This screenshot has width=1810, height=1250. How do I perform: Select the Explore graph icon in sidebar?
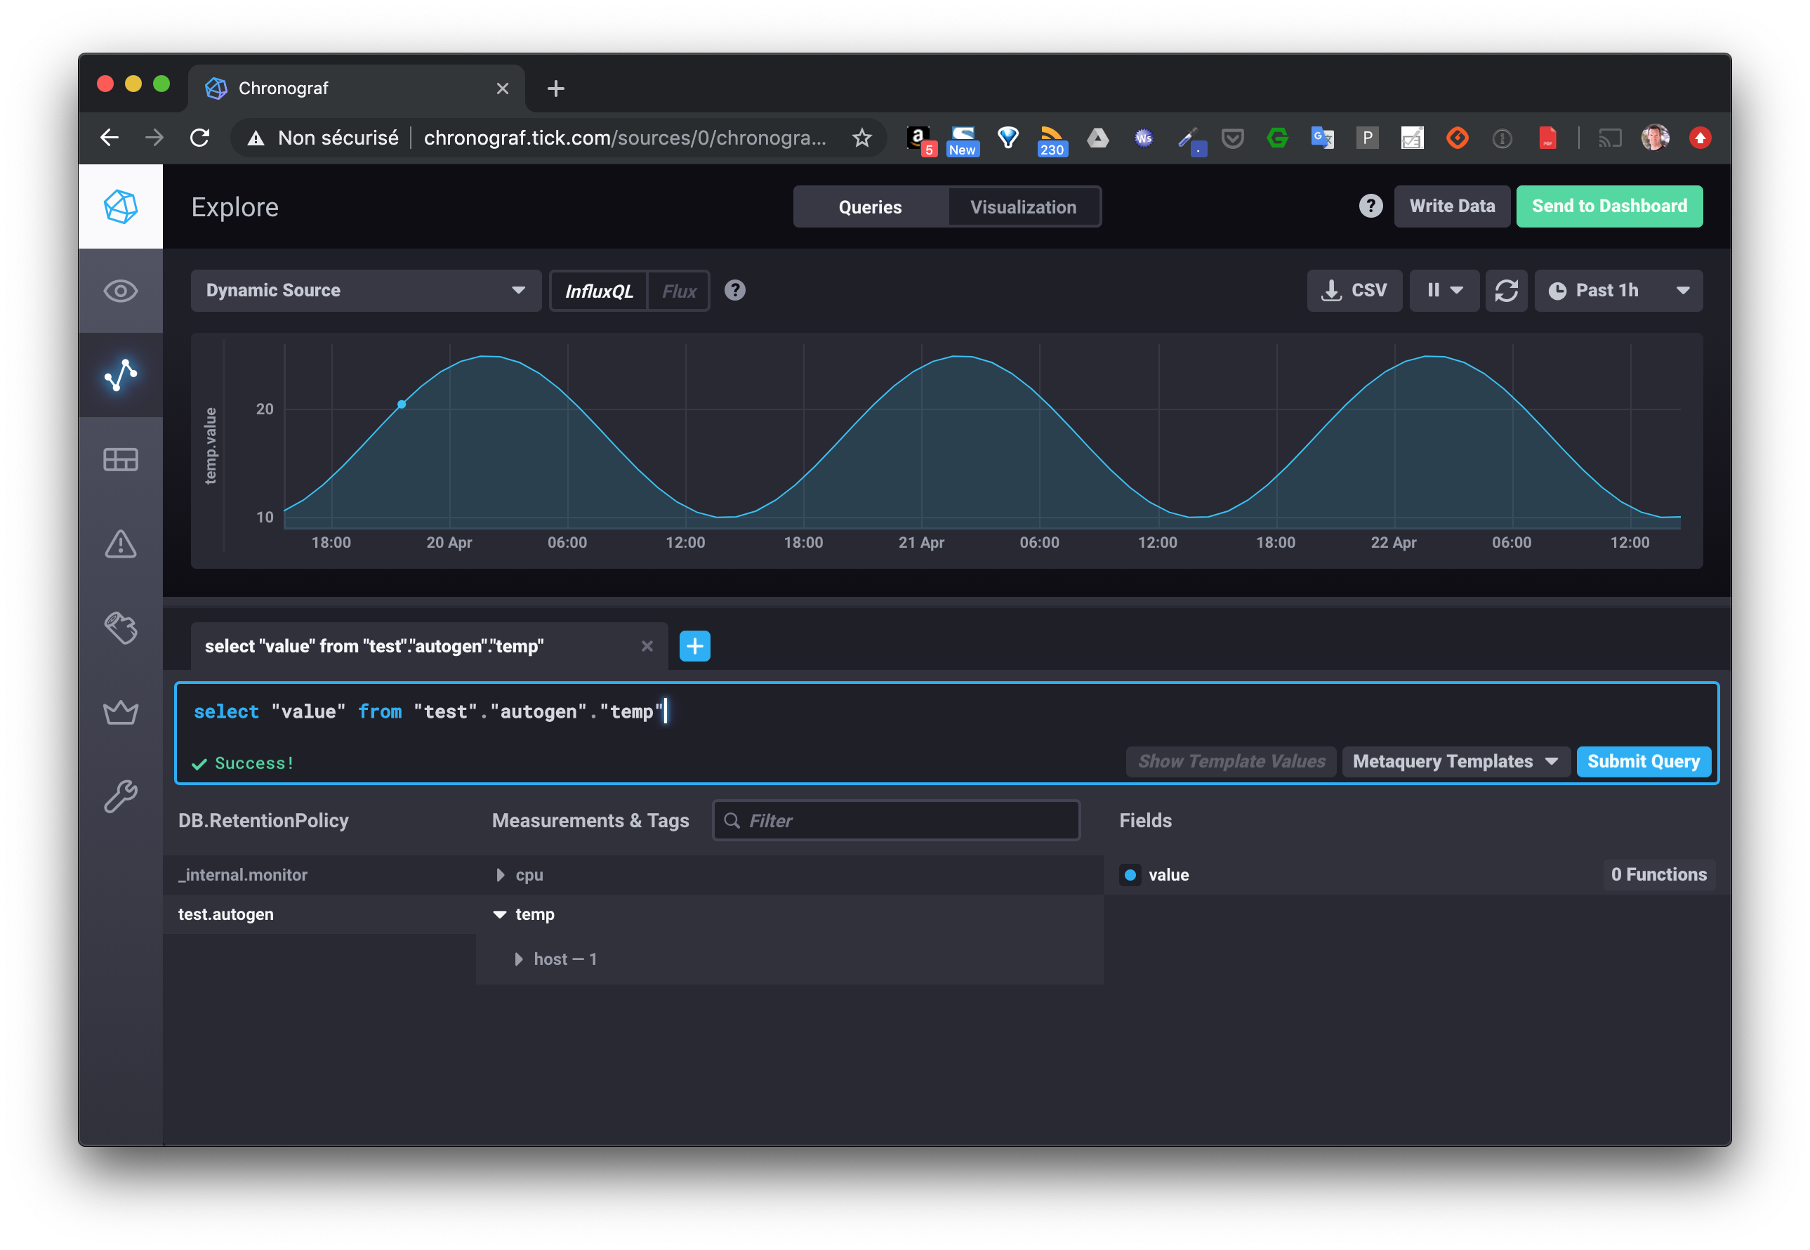coord(121,375)
